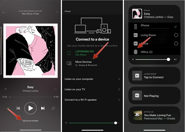Skip to the next track
This screenshot has height=132, width=185.
pos(43,108)
